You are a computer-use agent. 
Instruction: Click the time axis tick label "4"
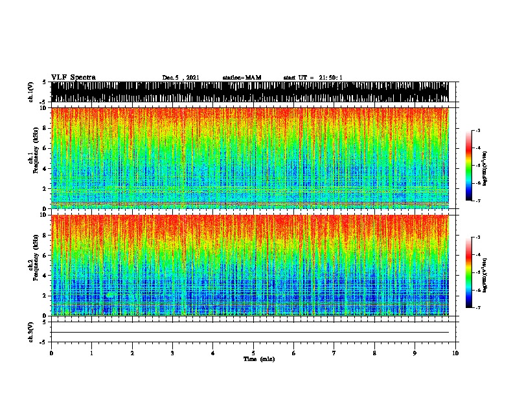213,353
